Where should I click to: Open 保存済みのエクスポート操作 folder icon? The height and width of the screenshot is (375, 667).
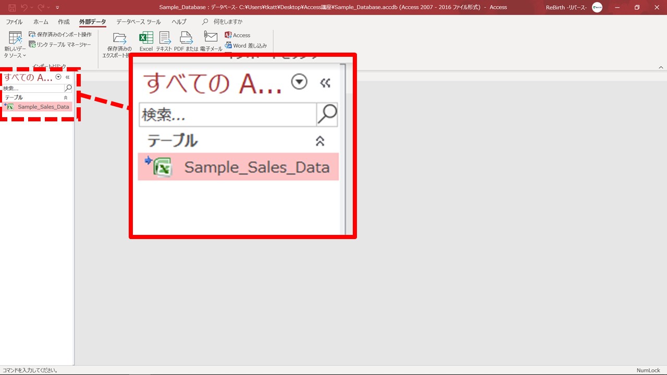(120, 41)
